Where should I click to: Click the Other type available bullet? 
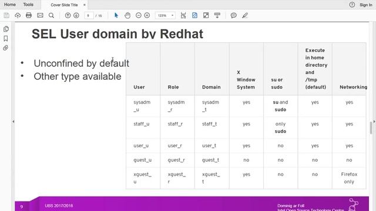(78, 77)
